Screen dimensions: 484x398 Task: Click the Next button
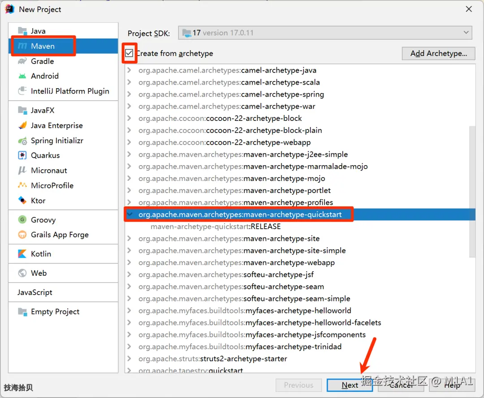(350, 385)
